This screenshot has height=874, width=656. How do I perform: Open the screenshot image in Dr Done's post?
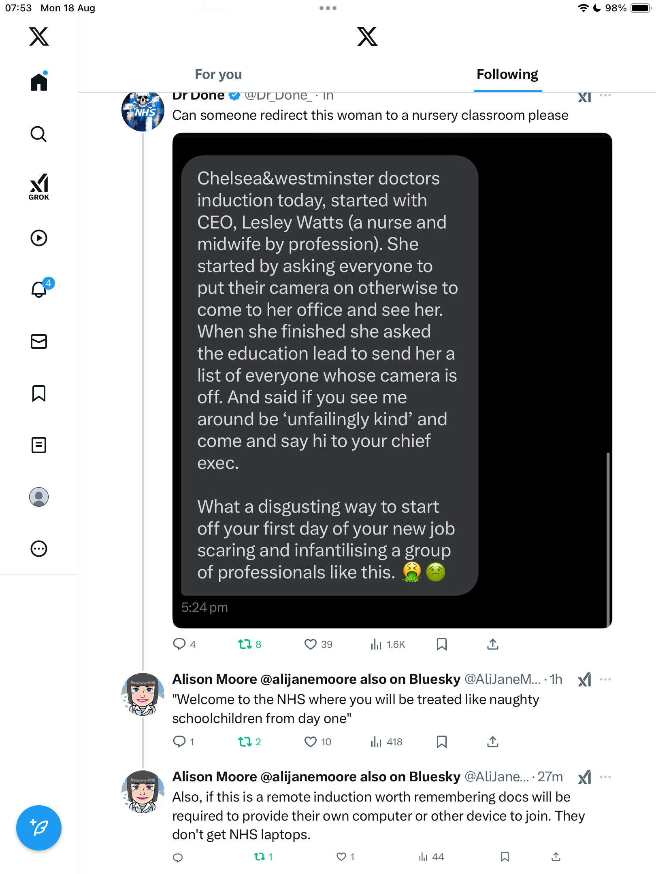(x=392, y=380)
